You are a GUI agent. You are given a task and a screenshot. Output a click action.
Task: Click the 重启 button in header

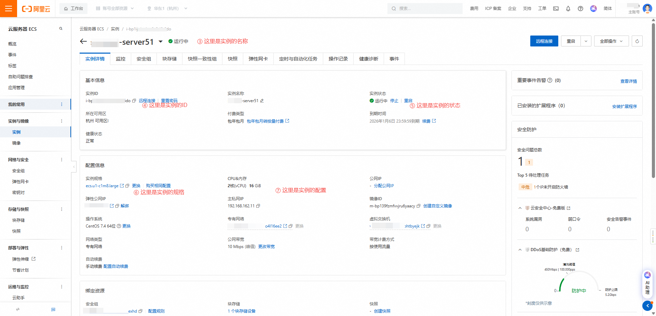pyautogui.click(x=571, y=41)
